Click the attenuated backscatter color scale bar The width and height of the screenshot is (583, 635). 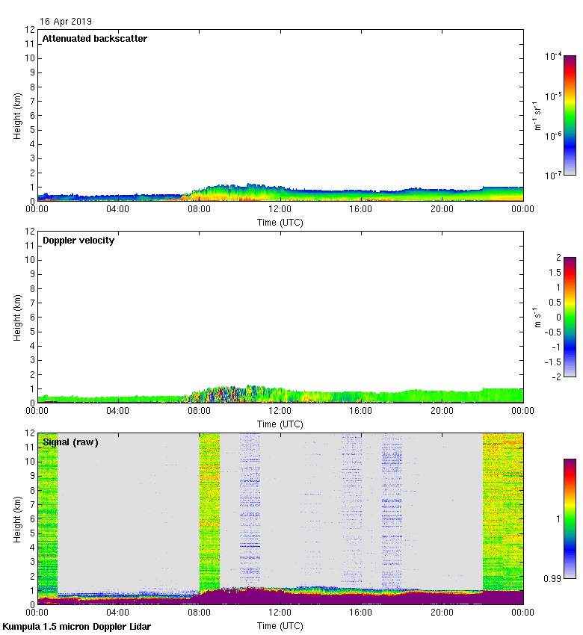click(570, 115)
